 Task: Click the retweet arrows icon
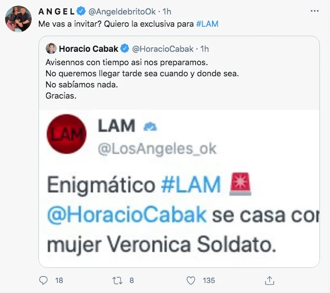point(117,281)
